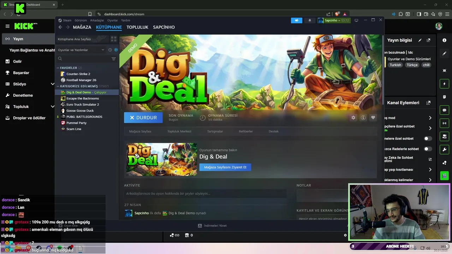Click İndirmeleri Yönet at bottom
This screenshot has width=452, height=254.
(x=212, y=226)
